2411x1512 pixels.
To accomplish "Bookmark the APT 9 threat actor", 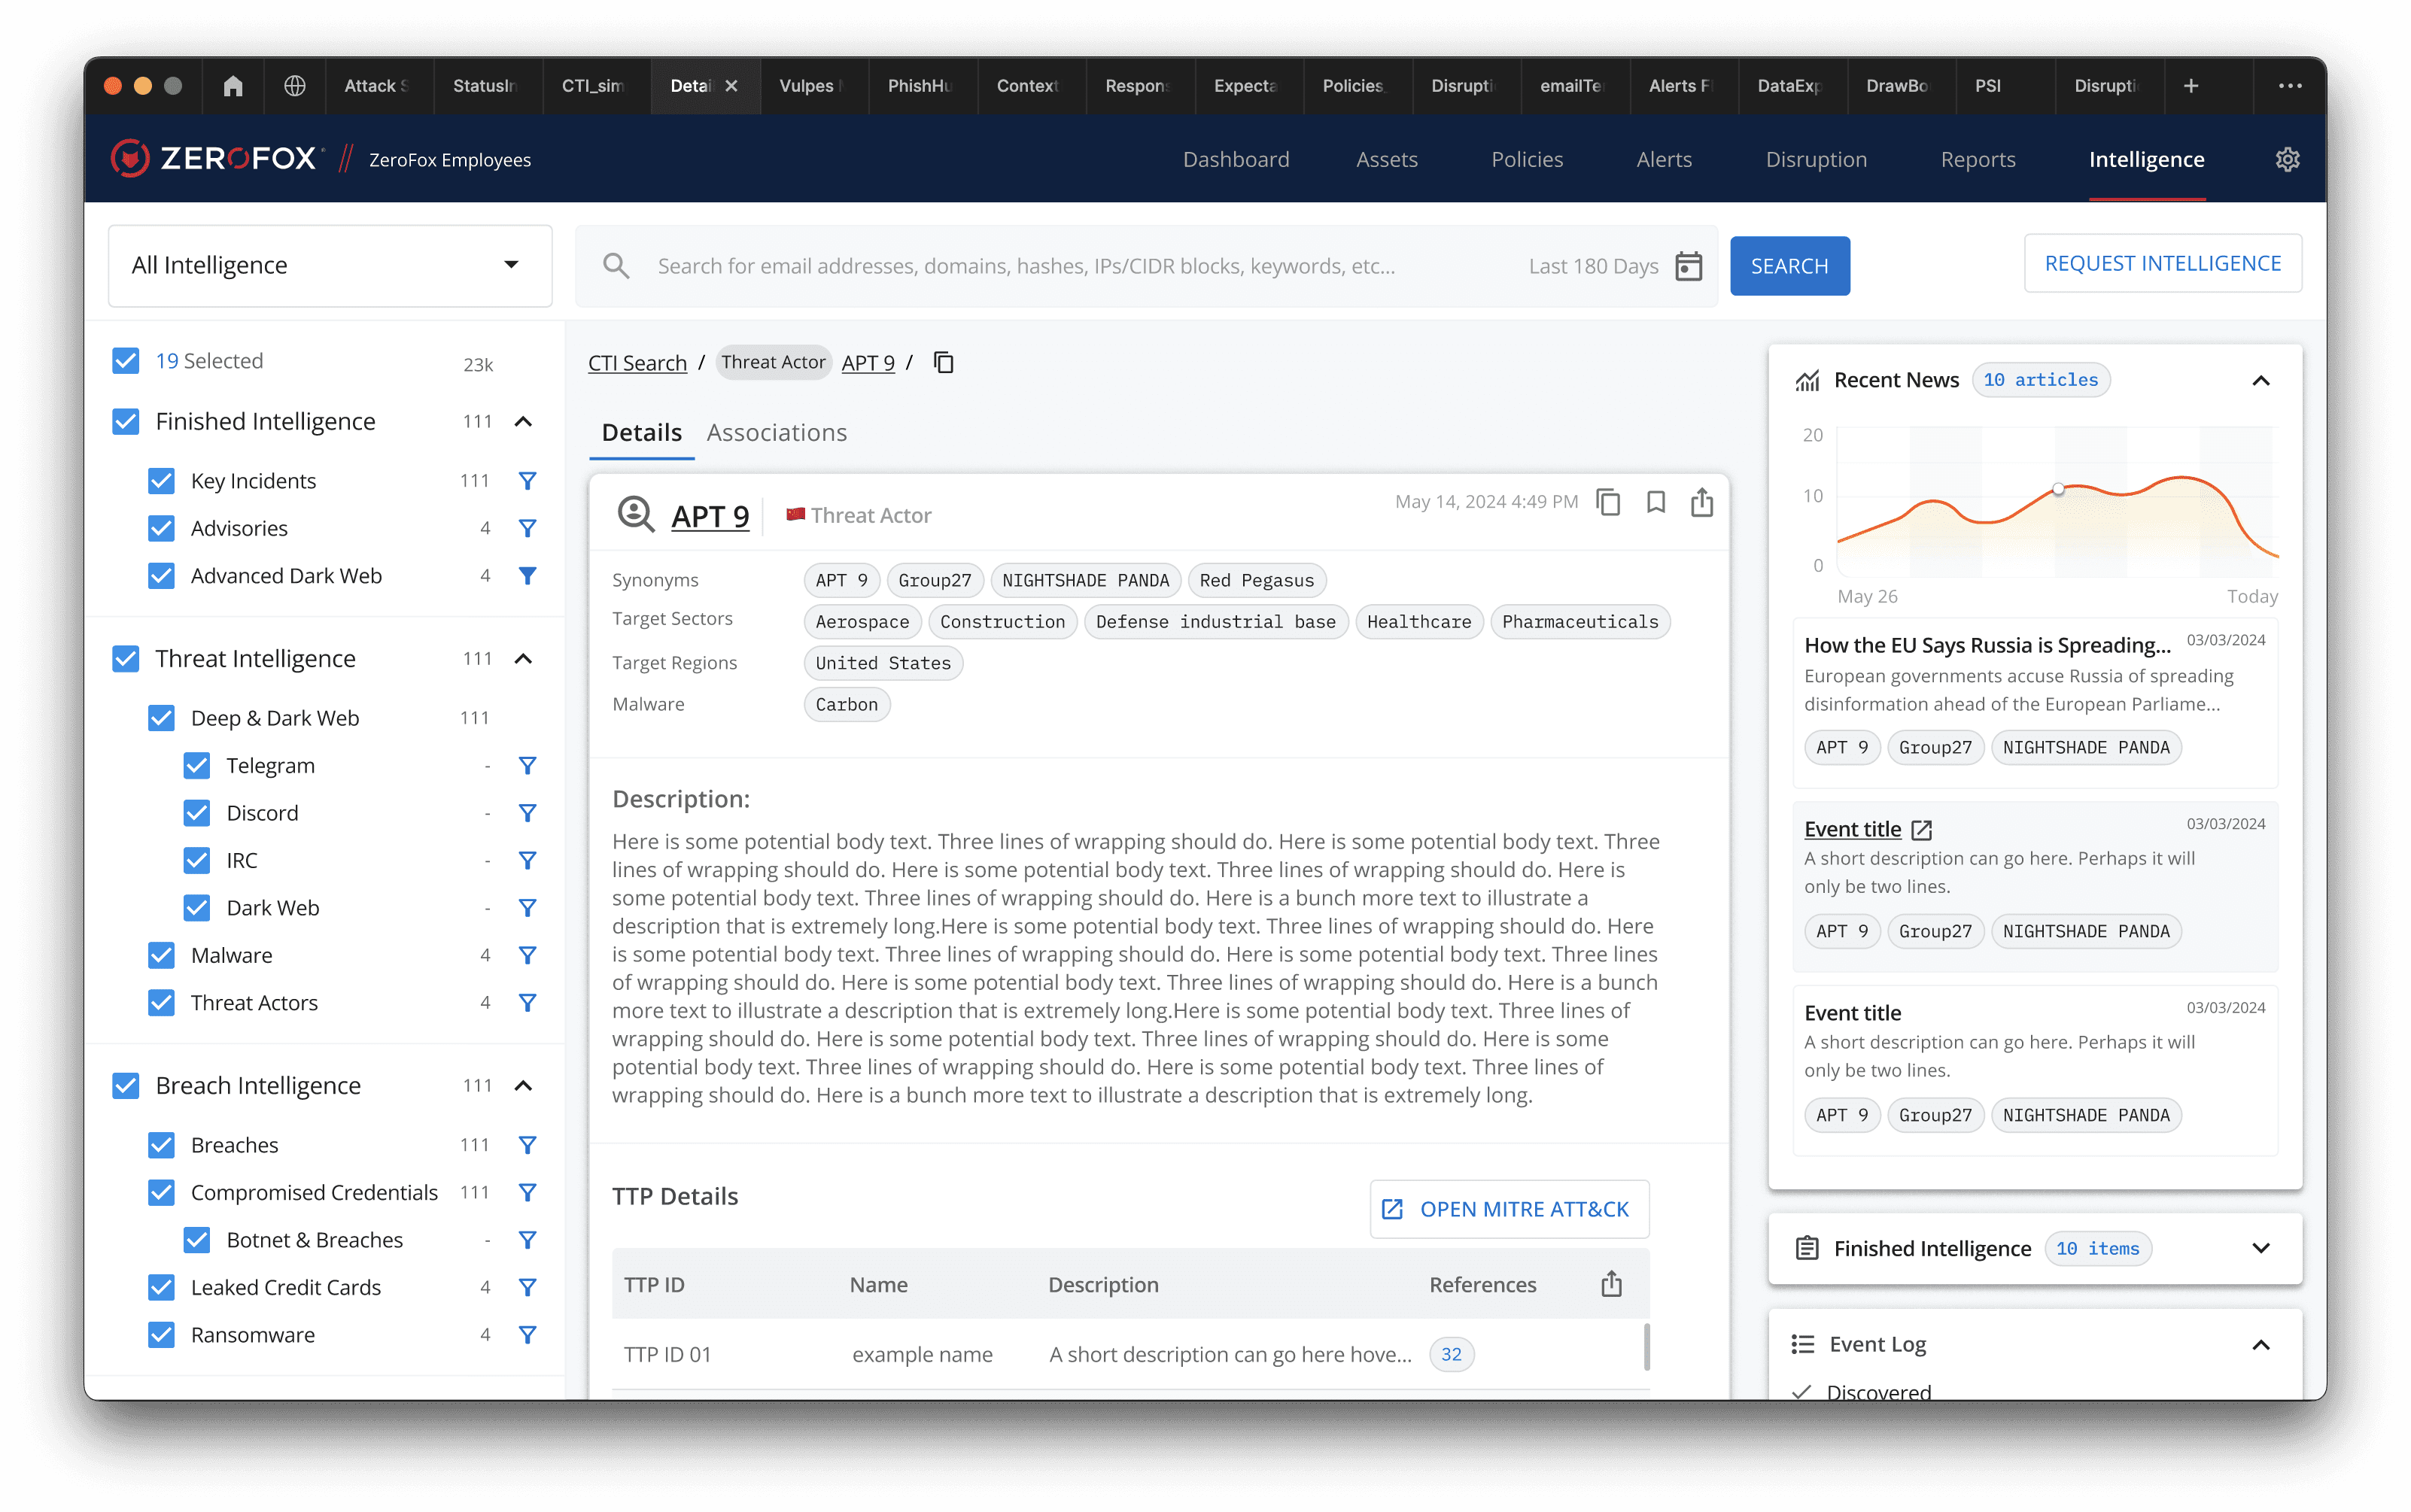I will [1655, 502].
